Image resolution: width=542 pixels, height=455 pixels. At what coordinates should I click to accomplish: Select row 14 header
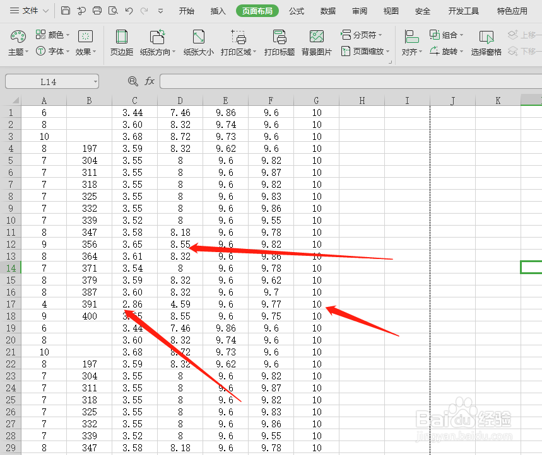point(11,268)
